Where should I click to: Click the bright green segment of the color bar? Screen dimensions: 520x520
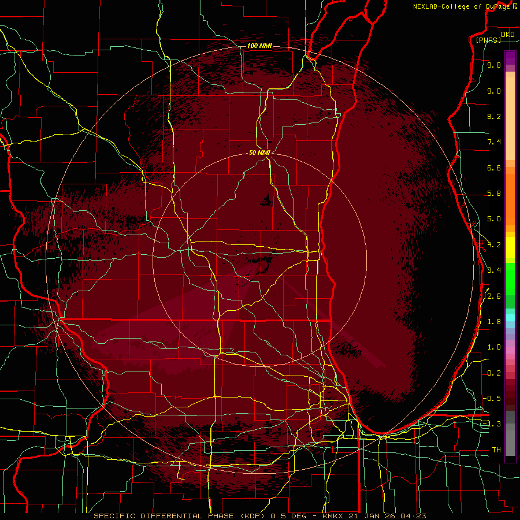click(510, 278)
